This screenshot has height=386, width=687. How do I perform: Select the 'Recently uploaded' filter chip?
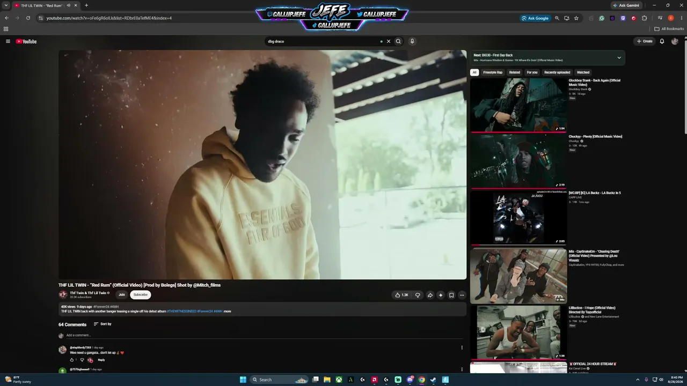[x=557, y=72]
